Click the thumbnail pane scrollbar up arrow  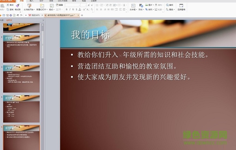[42, 25]
